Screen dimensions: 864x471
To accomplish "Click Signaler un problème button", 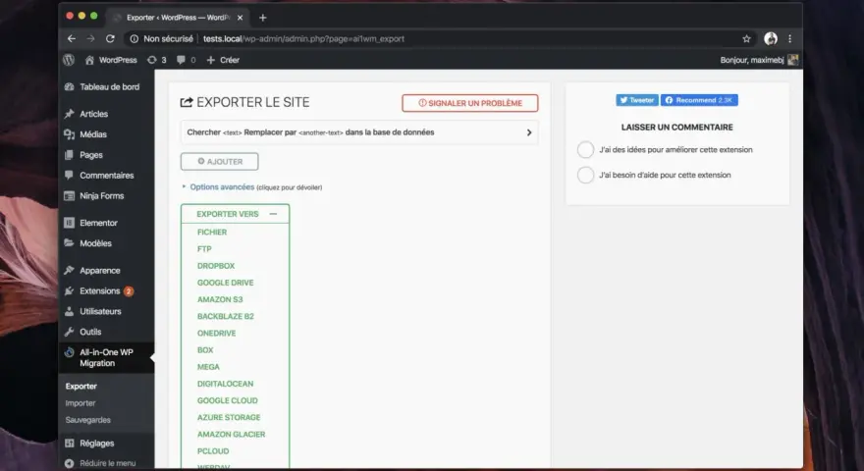I will (470, 103).
